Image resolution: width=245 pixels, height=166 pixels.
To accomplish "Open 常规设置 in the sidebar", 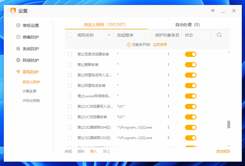I will [x=31, y=26].
